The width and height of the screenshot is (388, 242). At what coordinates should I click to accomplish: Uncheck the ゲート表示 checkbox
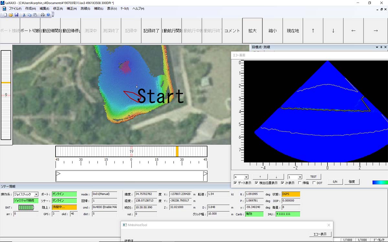(235, 183)
